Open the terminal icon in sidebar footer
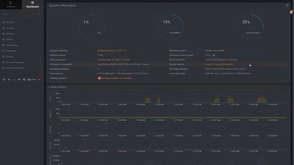 [14, 79]
